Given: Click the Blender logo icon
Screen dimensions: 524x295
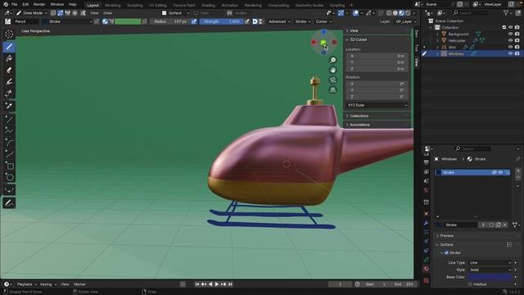Looking at the screenshot, I should [6, 4].
